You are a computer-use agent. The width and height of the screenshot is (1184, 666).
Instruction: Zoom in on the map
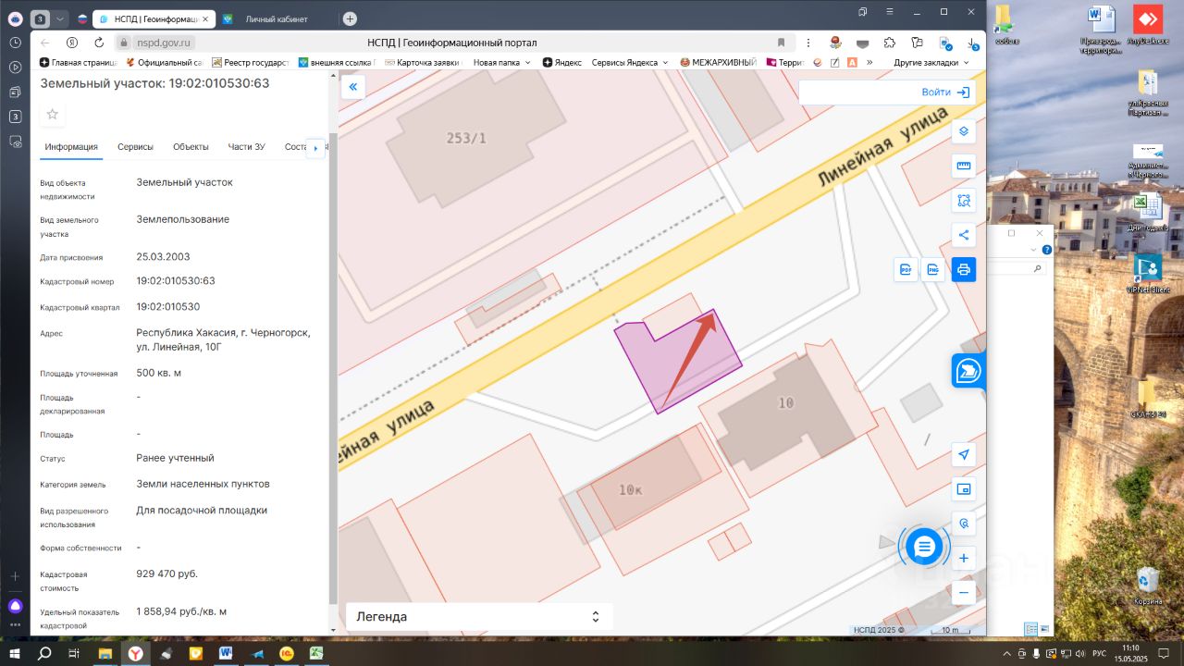(x=964, y=559)
